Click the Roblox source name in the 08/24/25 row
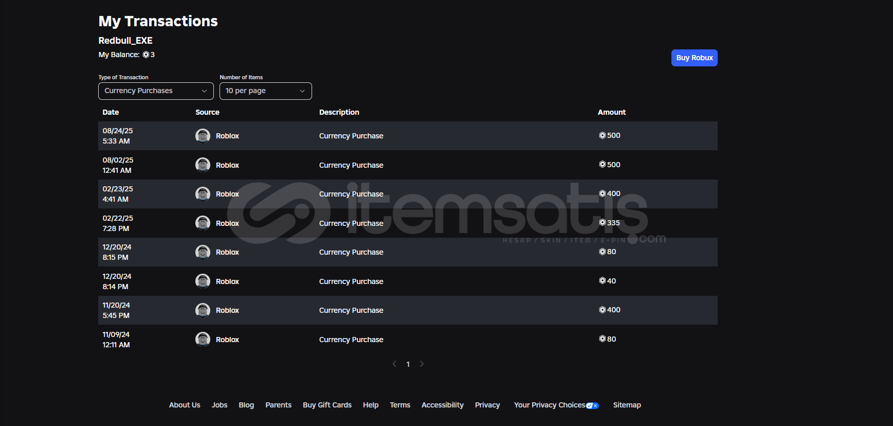Image resolution: width=893 pixels, height=426 pixels. pos(227,136)
